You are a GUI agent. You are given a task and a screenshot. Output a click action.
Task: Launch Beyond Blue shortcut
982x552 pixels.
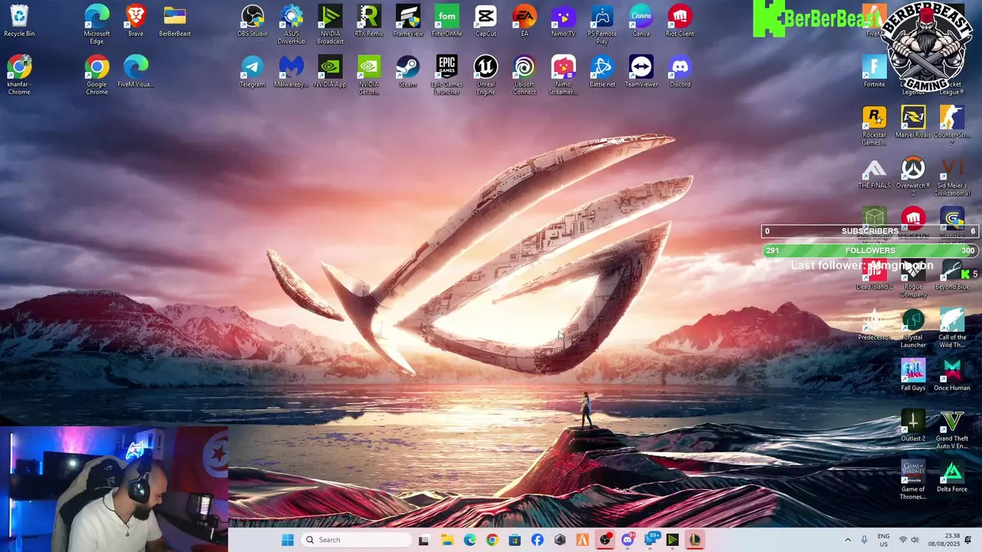pos(952,274)
